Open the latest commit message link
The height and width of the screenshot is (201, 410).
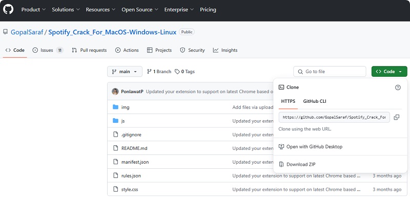(210, 92)
